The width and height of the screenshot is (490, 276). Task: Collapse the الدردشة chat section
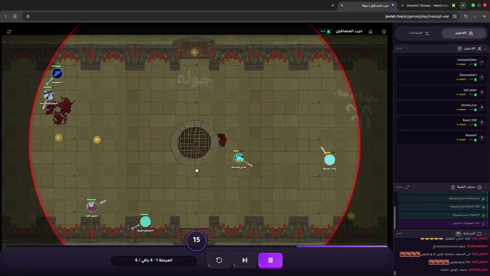coord(485,233)
